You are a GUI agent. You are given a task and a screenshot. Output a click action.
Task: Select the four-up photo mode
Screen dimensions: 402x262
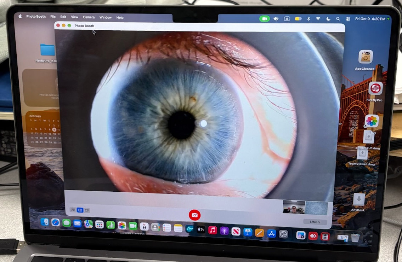[73, 210]
